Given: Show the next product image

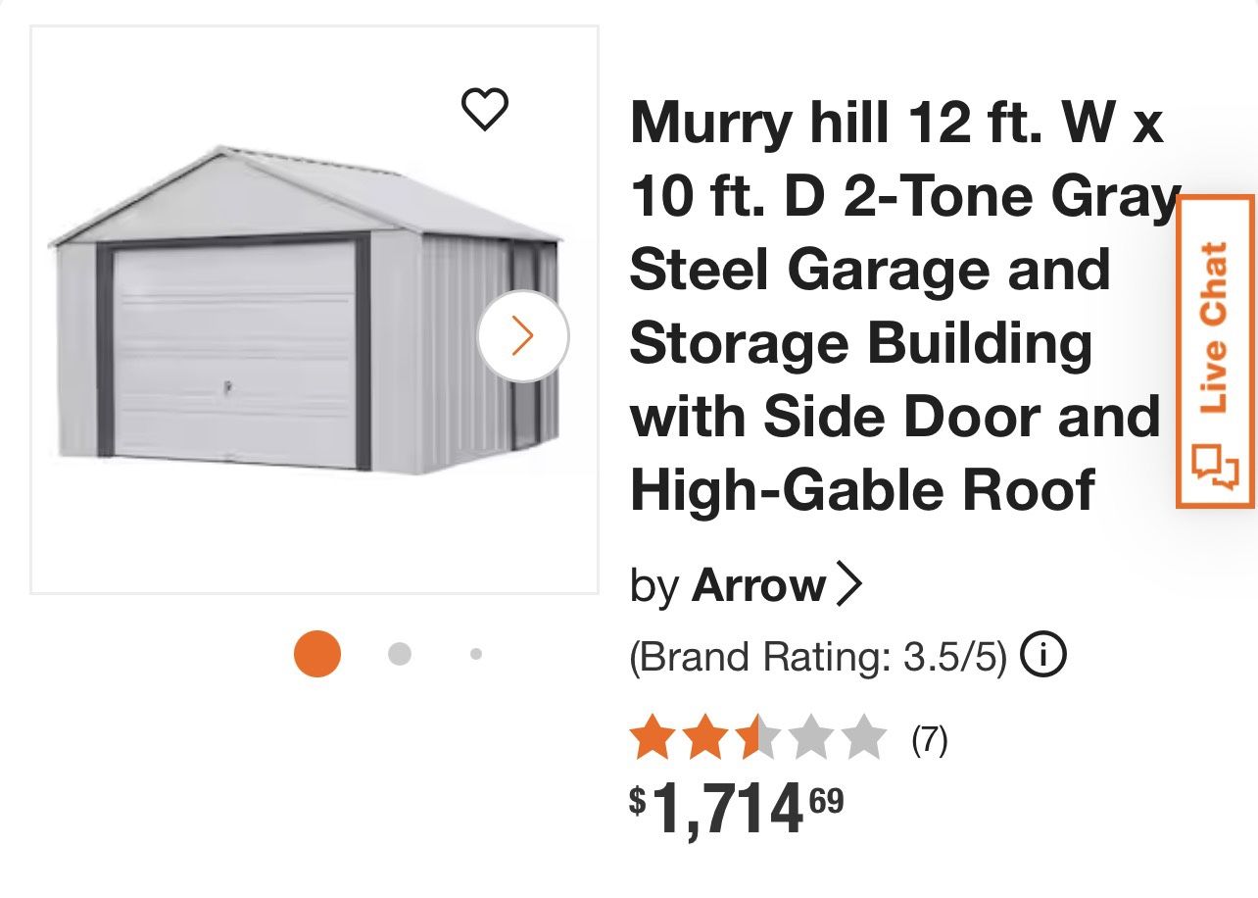Looking at the screenshot, I should pyautogui.click(x=523, y=336).
